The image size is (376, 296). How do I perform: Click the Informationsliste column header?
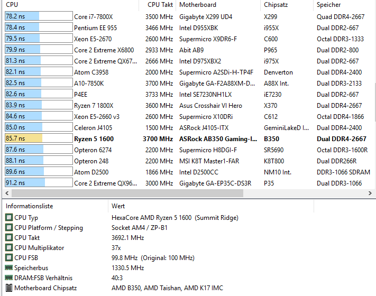pos(55,206)
